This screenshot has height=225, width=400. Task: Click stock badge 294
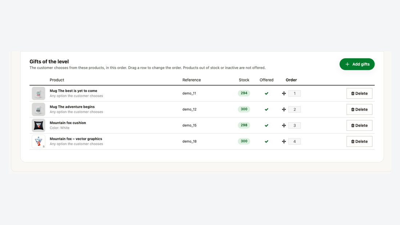point(244,93)
